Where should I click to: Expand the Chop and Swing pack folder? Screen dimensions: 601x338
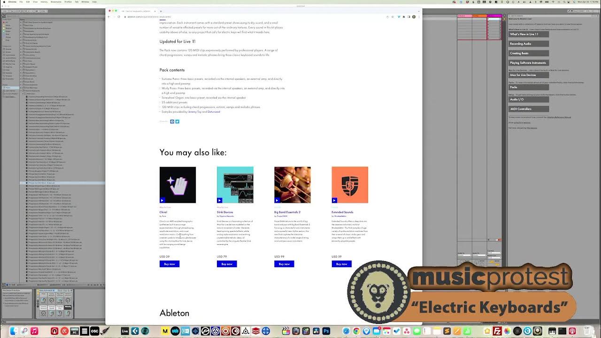tap(21, 43)
